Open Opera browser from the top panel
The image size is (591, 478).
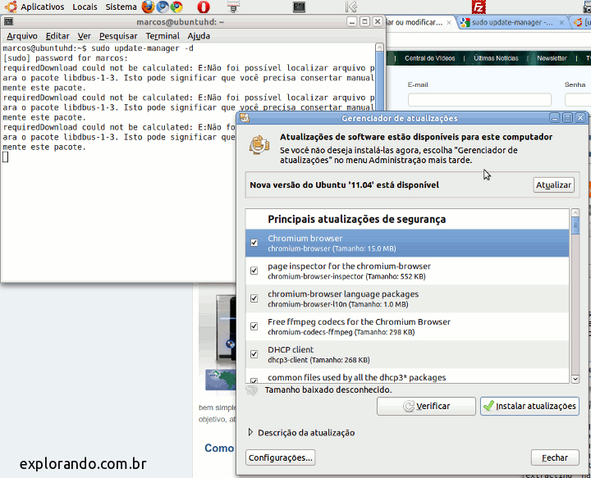click(x=204, y=7)
